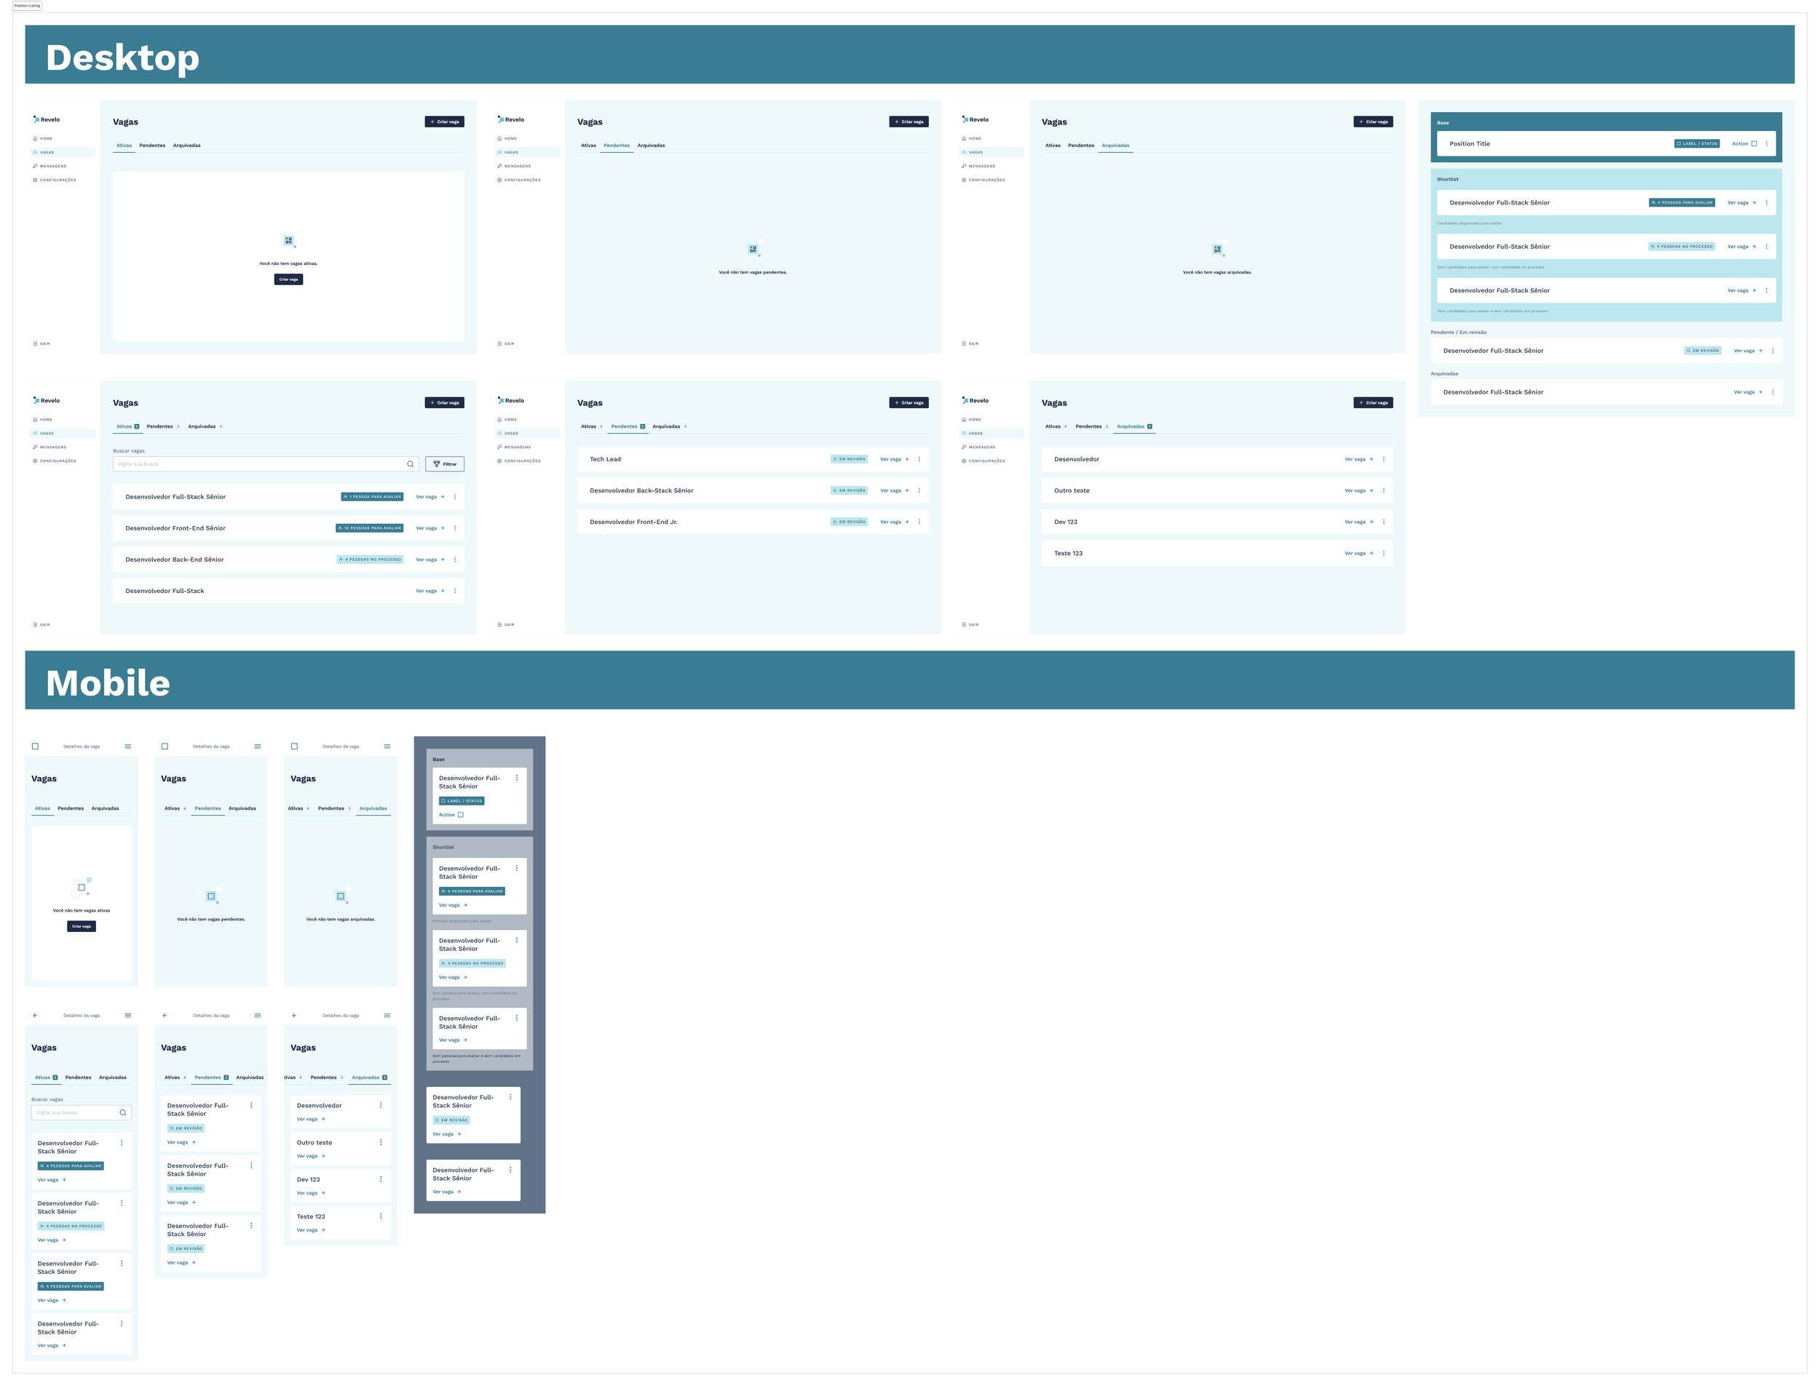Click Criar vaga in mobile empty Ativas frame
This screenshot has height=1386, width=1820.
(x=82, y=925)
